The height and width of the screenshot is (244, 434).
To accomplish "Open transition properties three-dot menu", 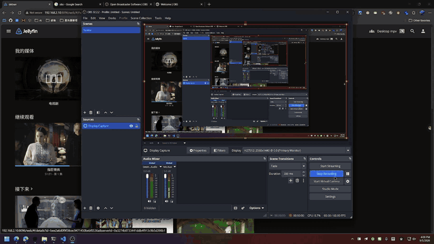I will coord(303,181).
